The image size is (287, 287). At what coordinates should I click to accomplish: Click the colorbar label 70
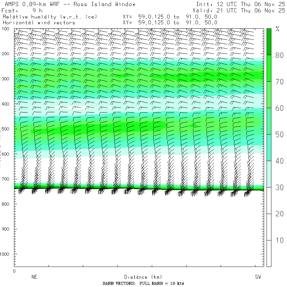pyautogui.click(x=279, y=82)
